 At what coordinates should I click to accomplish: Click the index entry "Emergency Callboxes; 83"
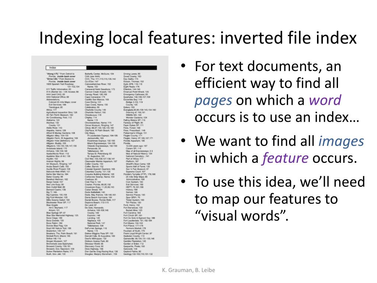point(135,94)
